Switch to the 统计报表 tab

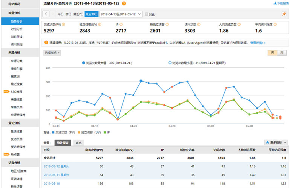63,143
